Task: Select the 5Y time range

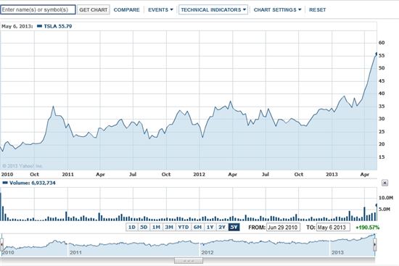Action: pyautogui.click(x=234, y=227)
